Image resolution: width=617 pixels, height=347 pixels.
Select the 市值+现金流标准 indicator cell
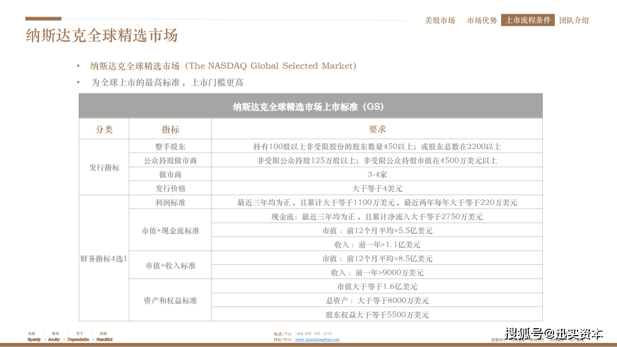(x=170, y=231)
